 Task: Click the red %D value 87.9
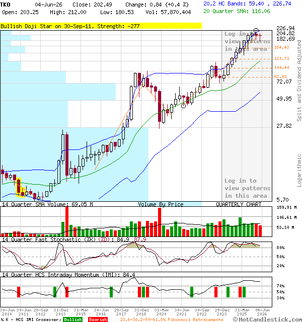(x=140, y=239)
